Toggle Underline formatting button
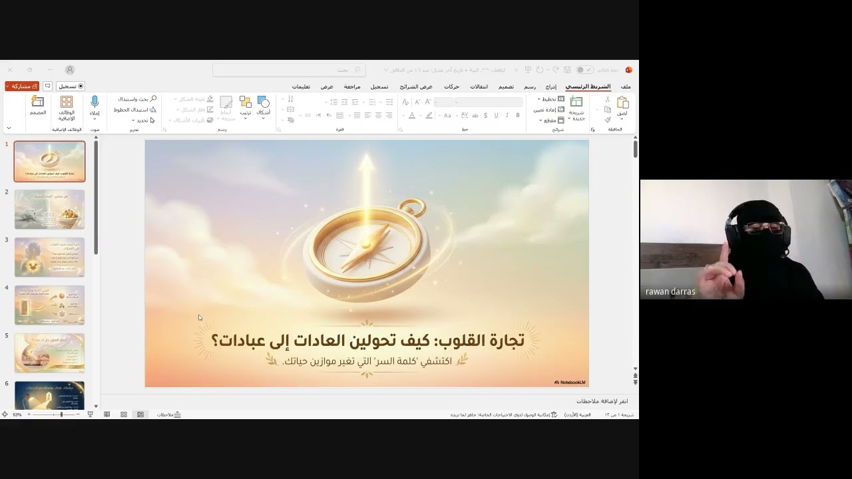 (x=496, y=115)
